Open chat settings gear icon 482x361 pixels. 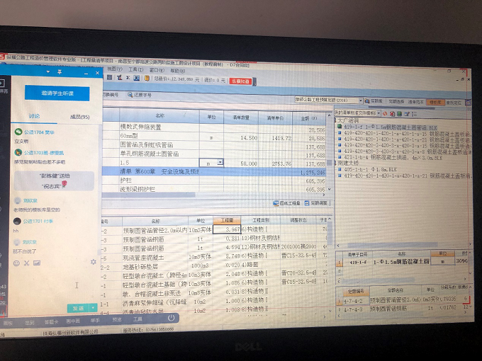pos(93,263)
